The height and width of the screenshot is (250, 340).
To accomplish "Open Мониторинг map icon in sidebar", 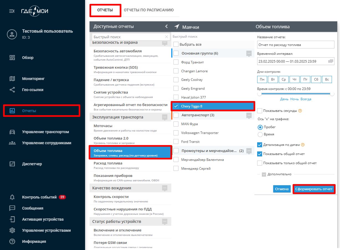I will [12, 79].
